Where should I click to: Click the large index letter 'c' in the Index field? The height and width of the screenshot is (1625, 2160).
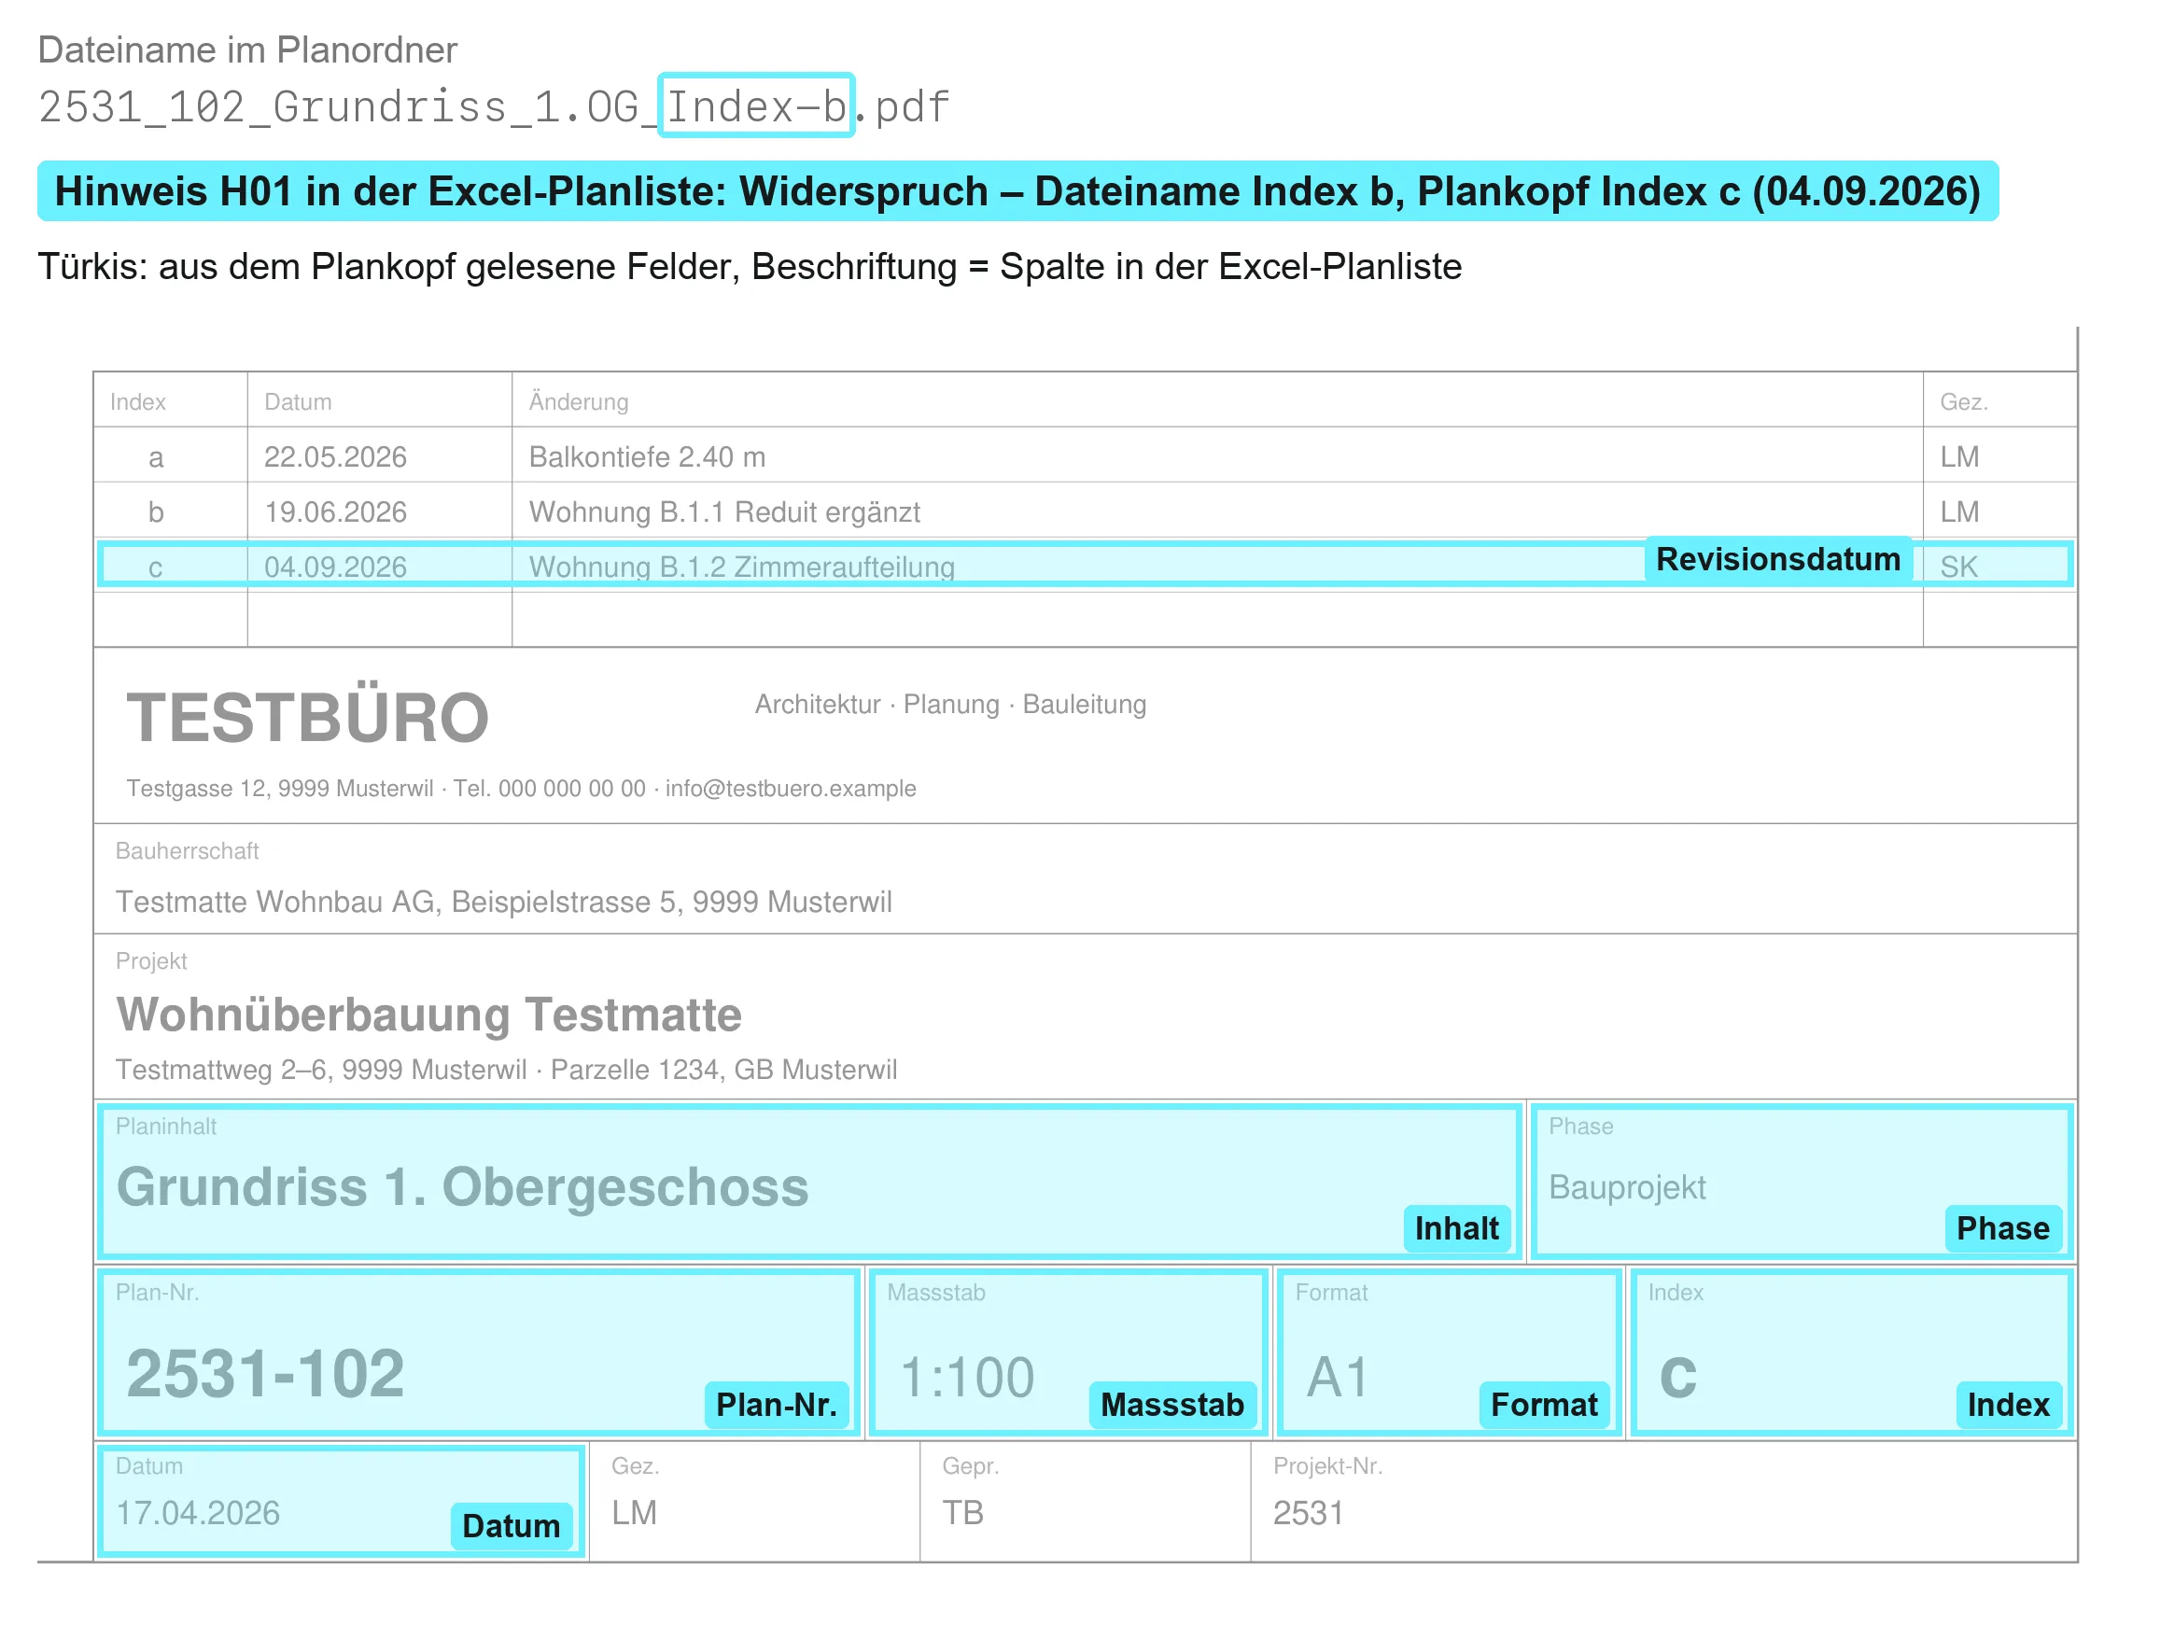1677,1378
